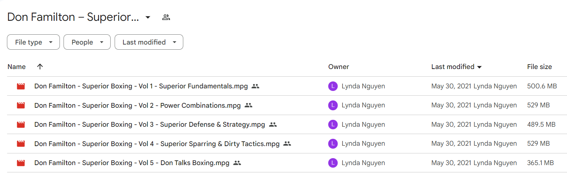The width and height of the screenshot is (567, 187).
Task: Click the shared icon beside Vol 4 filename
Action: [x=287, y=144]
